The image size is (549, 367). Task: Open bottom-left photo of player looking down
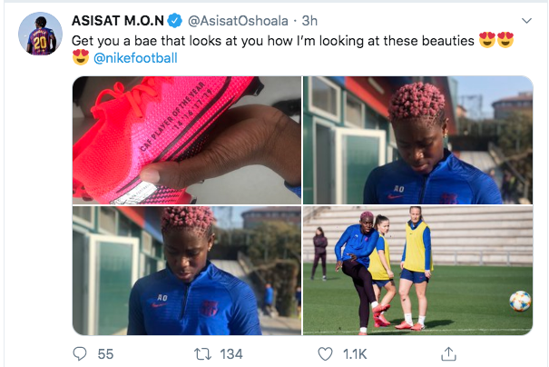pyautogui.click(x=187, y=271)
